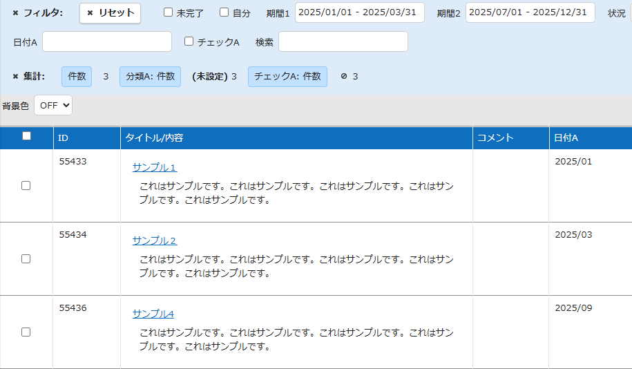Open the サンプル4 link
This screenshot has height=369, width=632.
click(x=153, y=314)
